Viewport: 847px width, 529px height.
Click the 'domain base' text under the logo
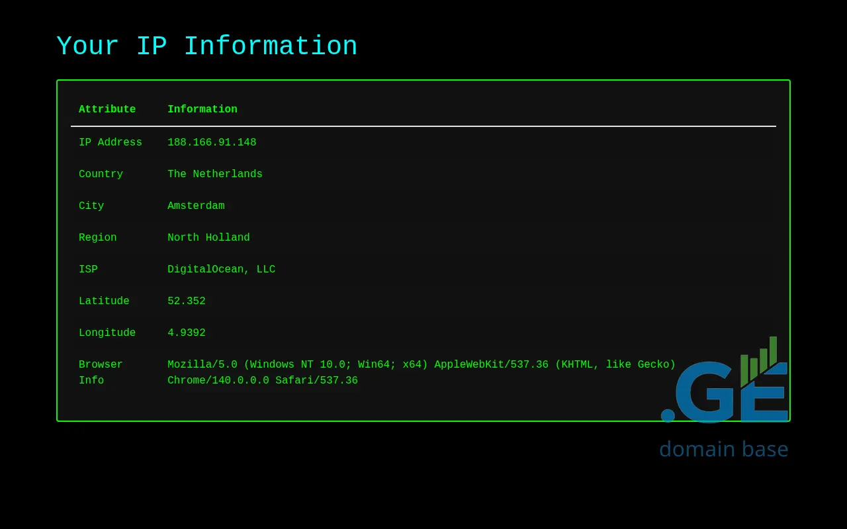pyautogui.click(x=723, y=449)
